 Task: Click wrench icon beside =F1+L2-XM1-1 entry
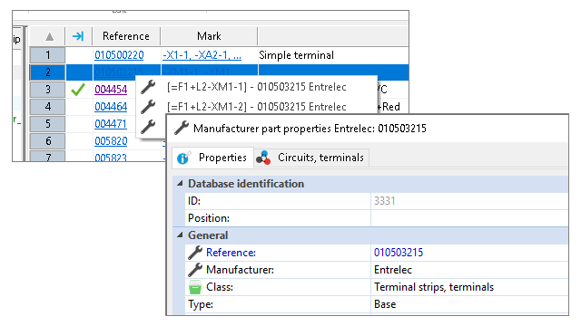click(148, 87)
